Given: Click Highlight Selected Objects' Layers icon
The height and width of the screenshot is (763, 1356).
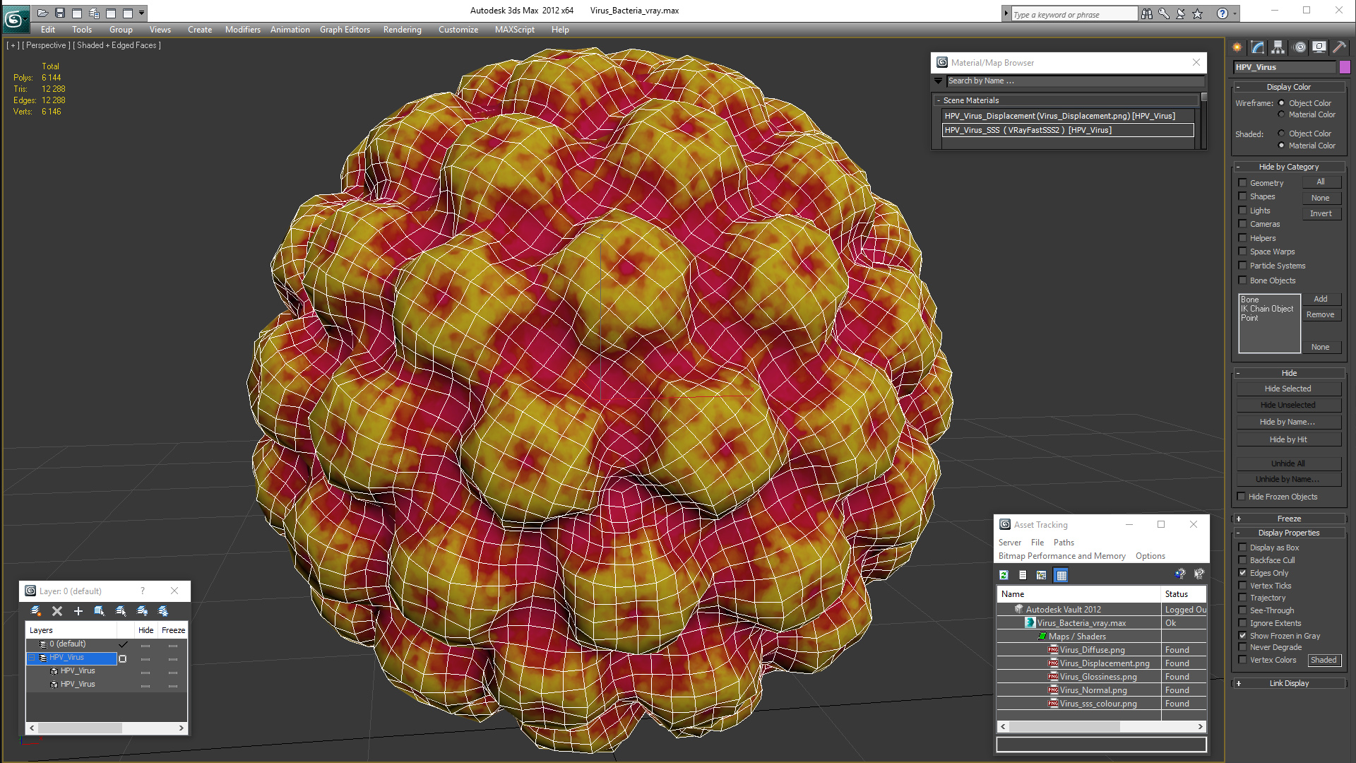Looking at the screenshot, I should point(121,611).
